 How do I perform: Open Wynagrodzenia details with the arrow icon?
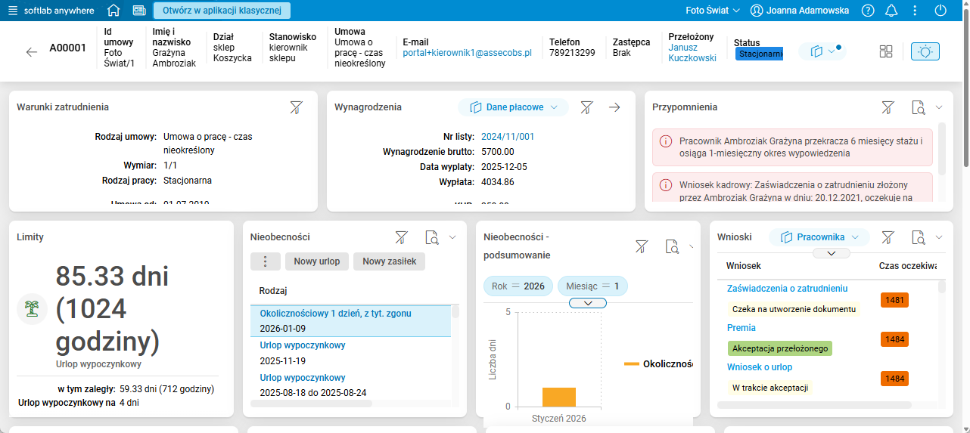pos(614,107)
